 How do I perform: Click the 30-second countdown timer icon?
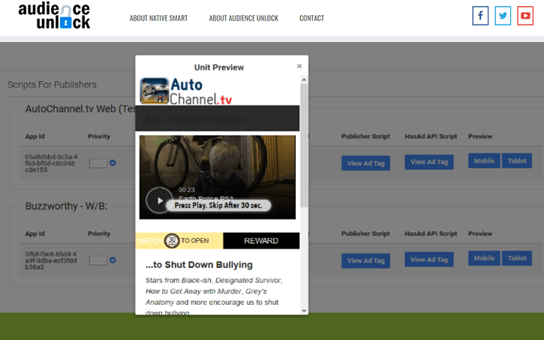(x=172, y=240)
